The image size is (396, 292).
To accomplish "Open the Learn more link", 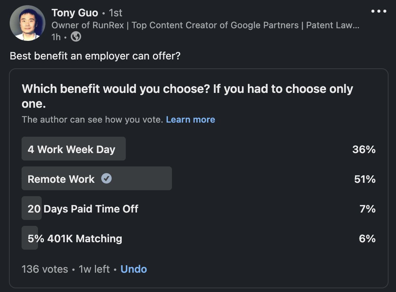I will point(190,120).
